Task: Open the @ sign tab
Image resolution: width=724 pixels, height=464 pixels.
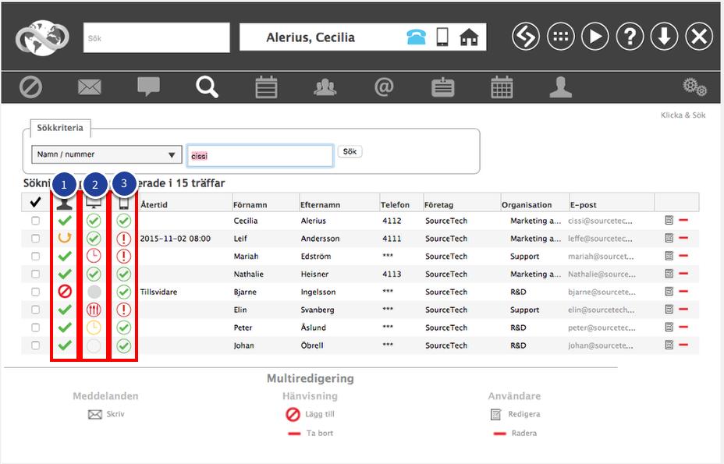Action: (384, 87)
